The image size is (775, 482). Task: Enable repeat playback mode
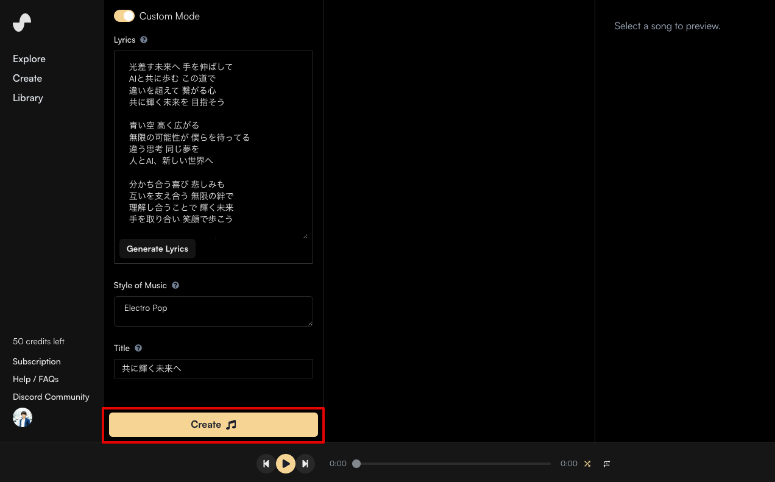[x=606, y=463]
